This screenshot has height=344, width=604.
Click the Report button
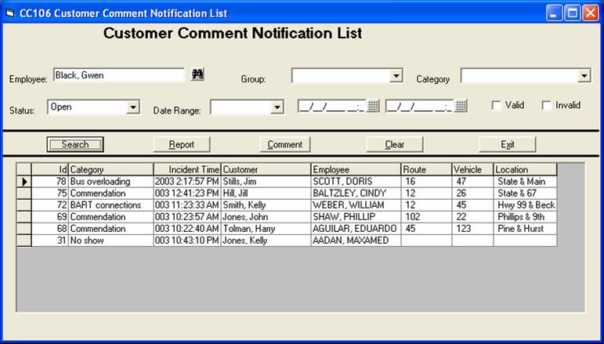point(182,144)
